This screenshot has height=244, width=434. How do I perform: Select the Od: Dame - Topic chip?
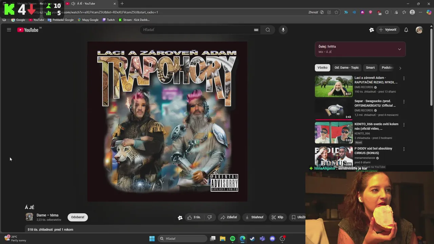point(347,67)
